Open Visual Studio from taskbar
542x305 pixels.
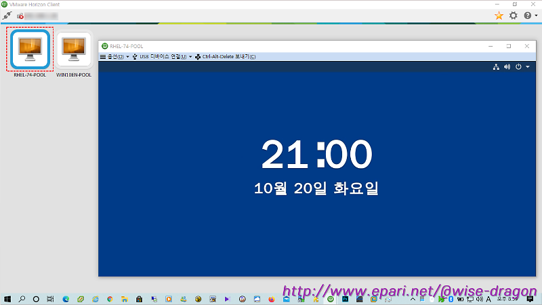(x=227, y=299)
